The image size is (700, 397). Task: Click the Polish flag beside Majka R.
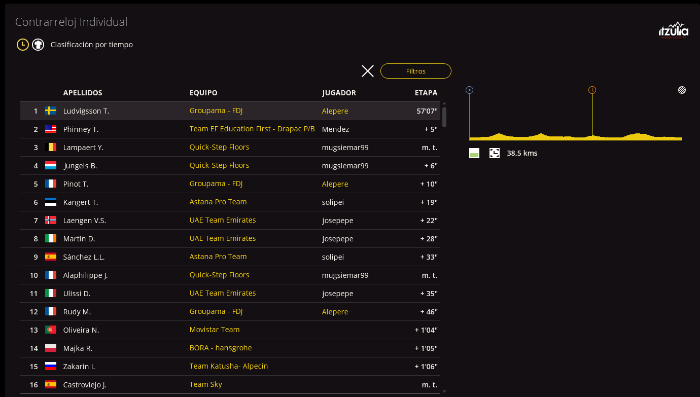51,348
